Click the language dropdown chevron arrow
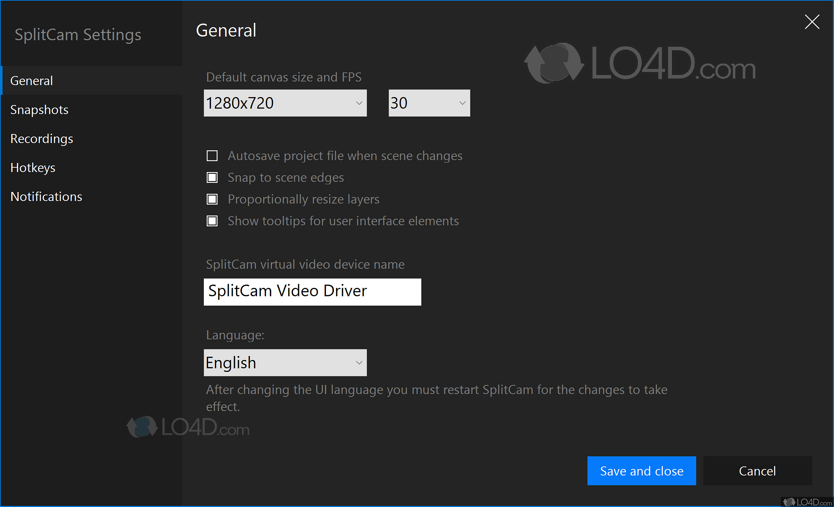This screenshot has height=507, width=834. coord(359,363)
